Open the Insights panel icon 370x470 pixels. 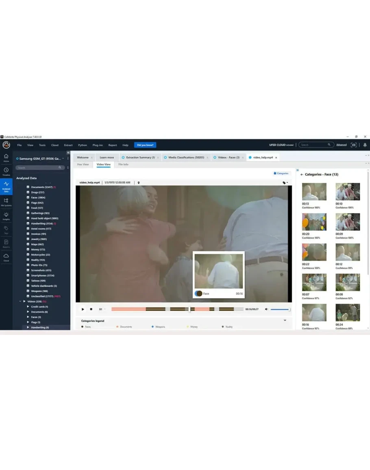(x=6, y=215)
